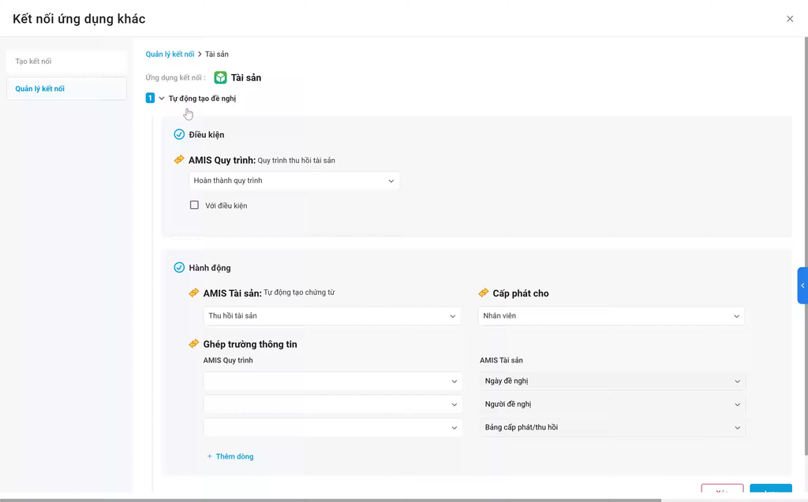Click the Điều kiện check circle icon
808x502 pixels.
click(179, 135)
